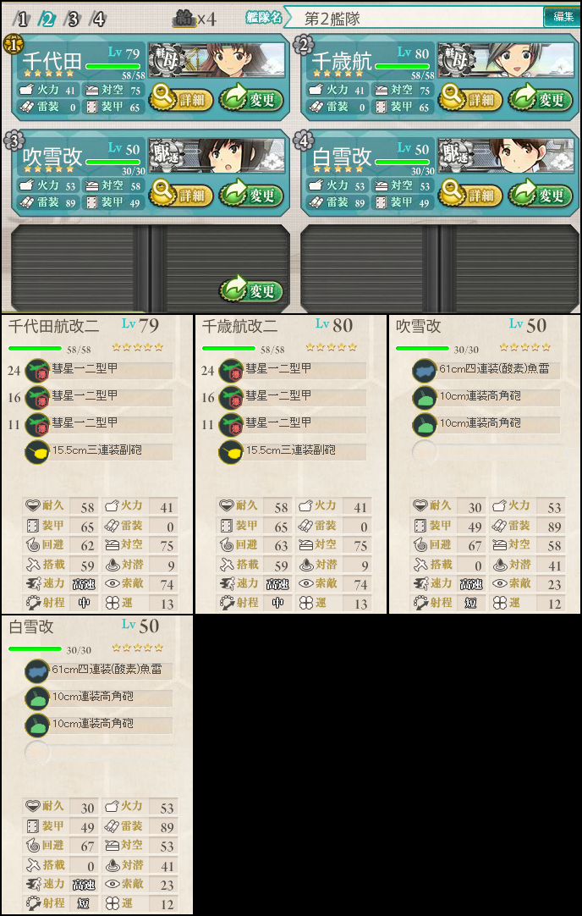This screenshot has height=916, width=582.
Task: Click 千歳航改二 green HP bar
Action: pyautogui.click(x=229, y=349)
